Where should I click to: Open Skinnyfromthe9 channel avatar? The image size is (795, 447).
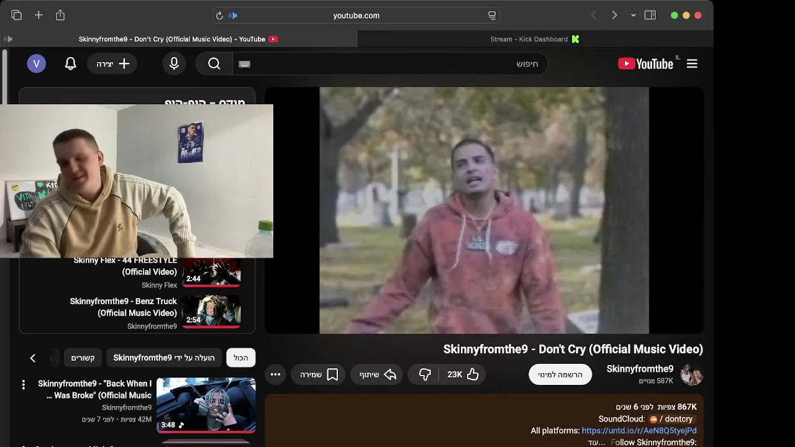pyautogui.click(x=691, y=375)
